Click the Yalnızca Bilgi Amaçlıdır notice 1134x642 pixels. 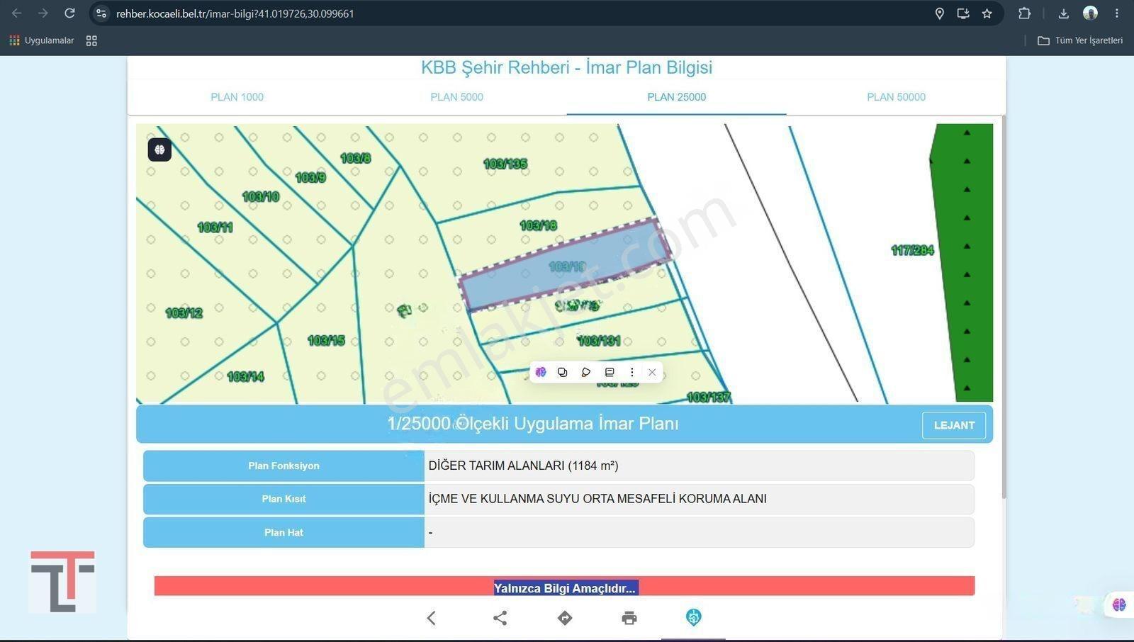click(x=565, y=588)
